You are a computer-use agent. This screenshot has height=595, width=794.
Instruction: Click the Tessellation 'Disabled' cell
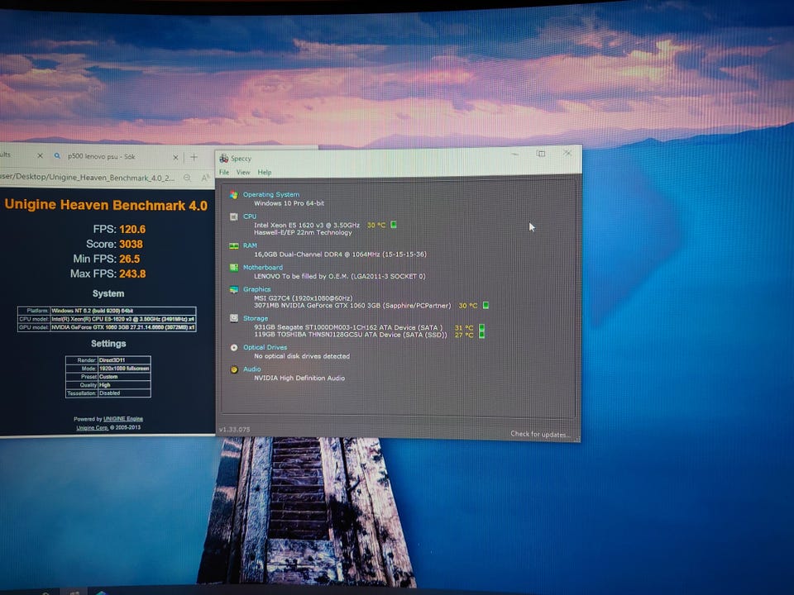[x=124, y=393]
